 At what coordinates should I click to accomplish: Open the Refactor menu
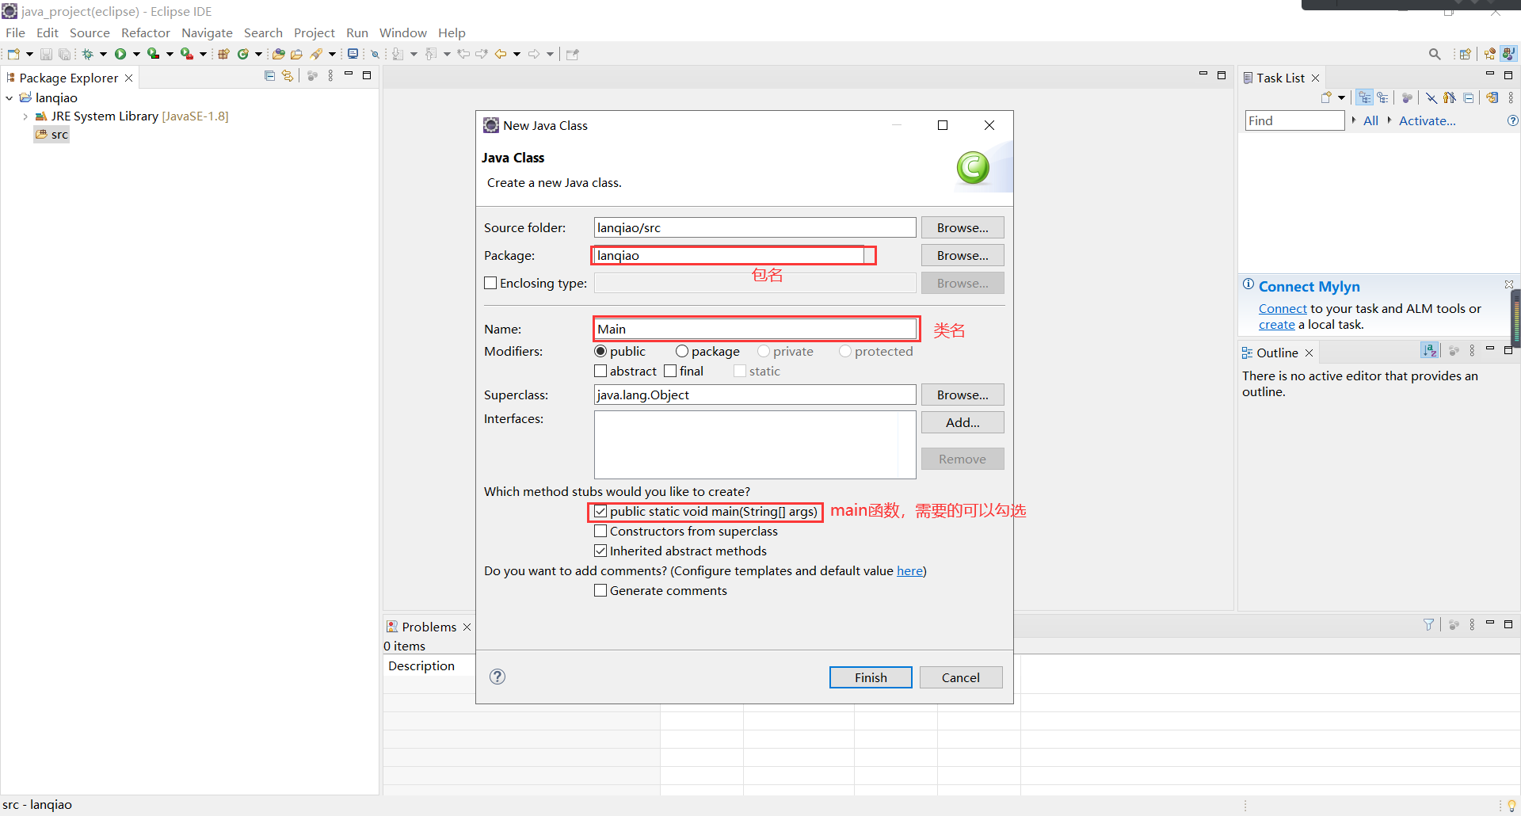145,32
